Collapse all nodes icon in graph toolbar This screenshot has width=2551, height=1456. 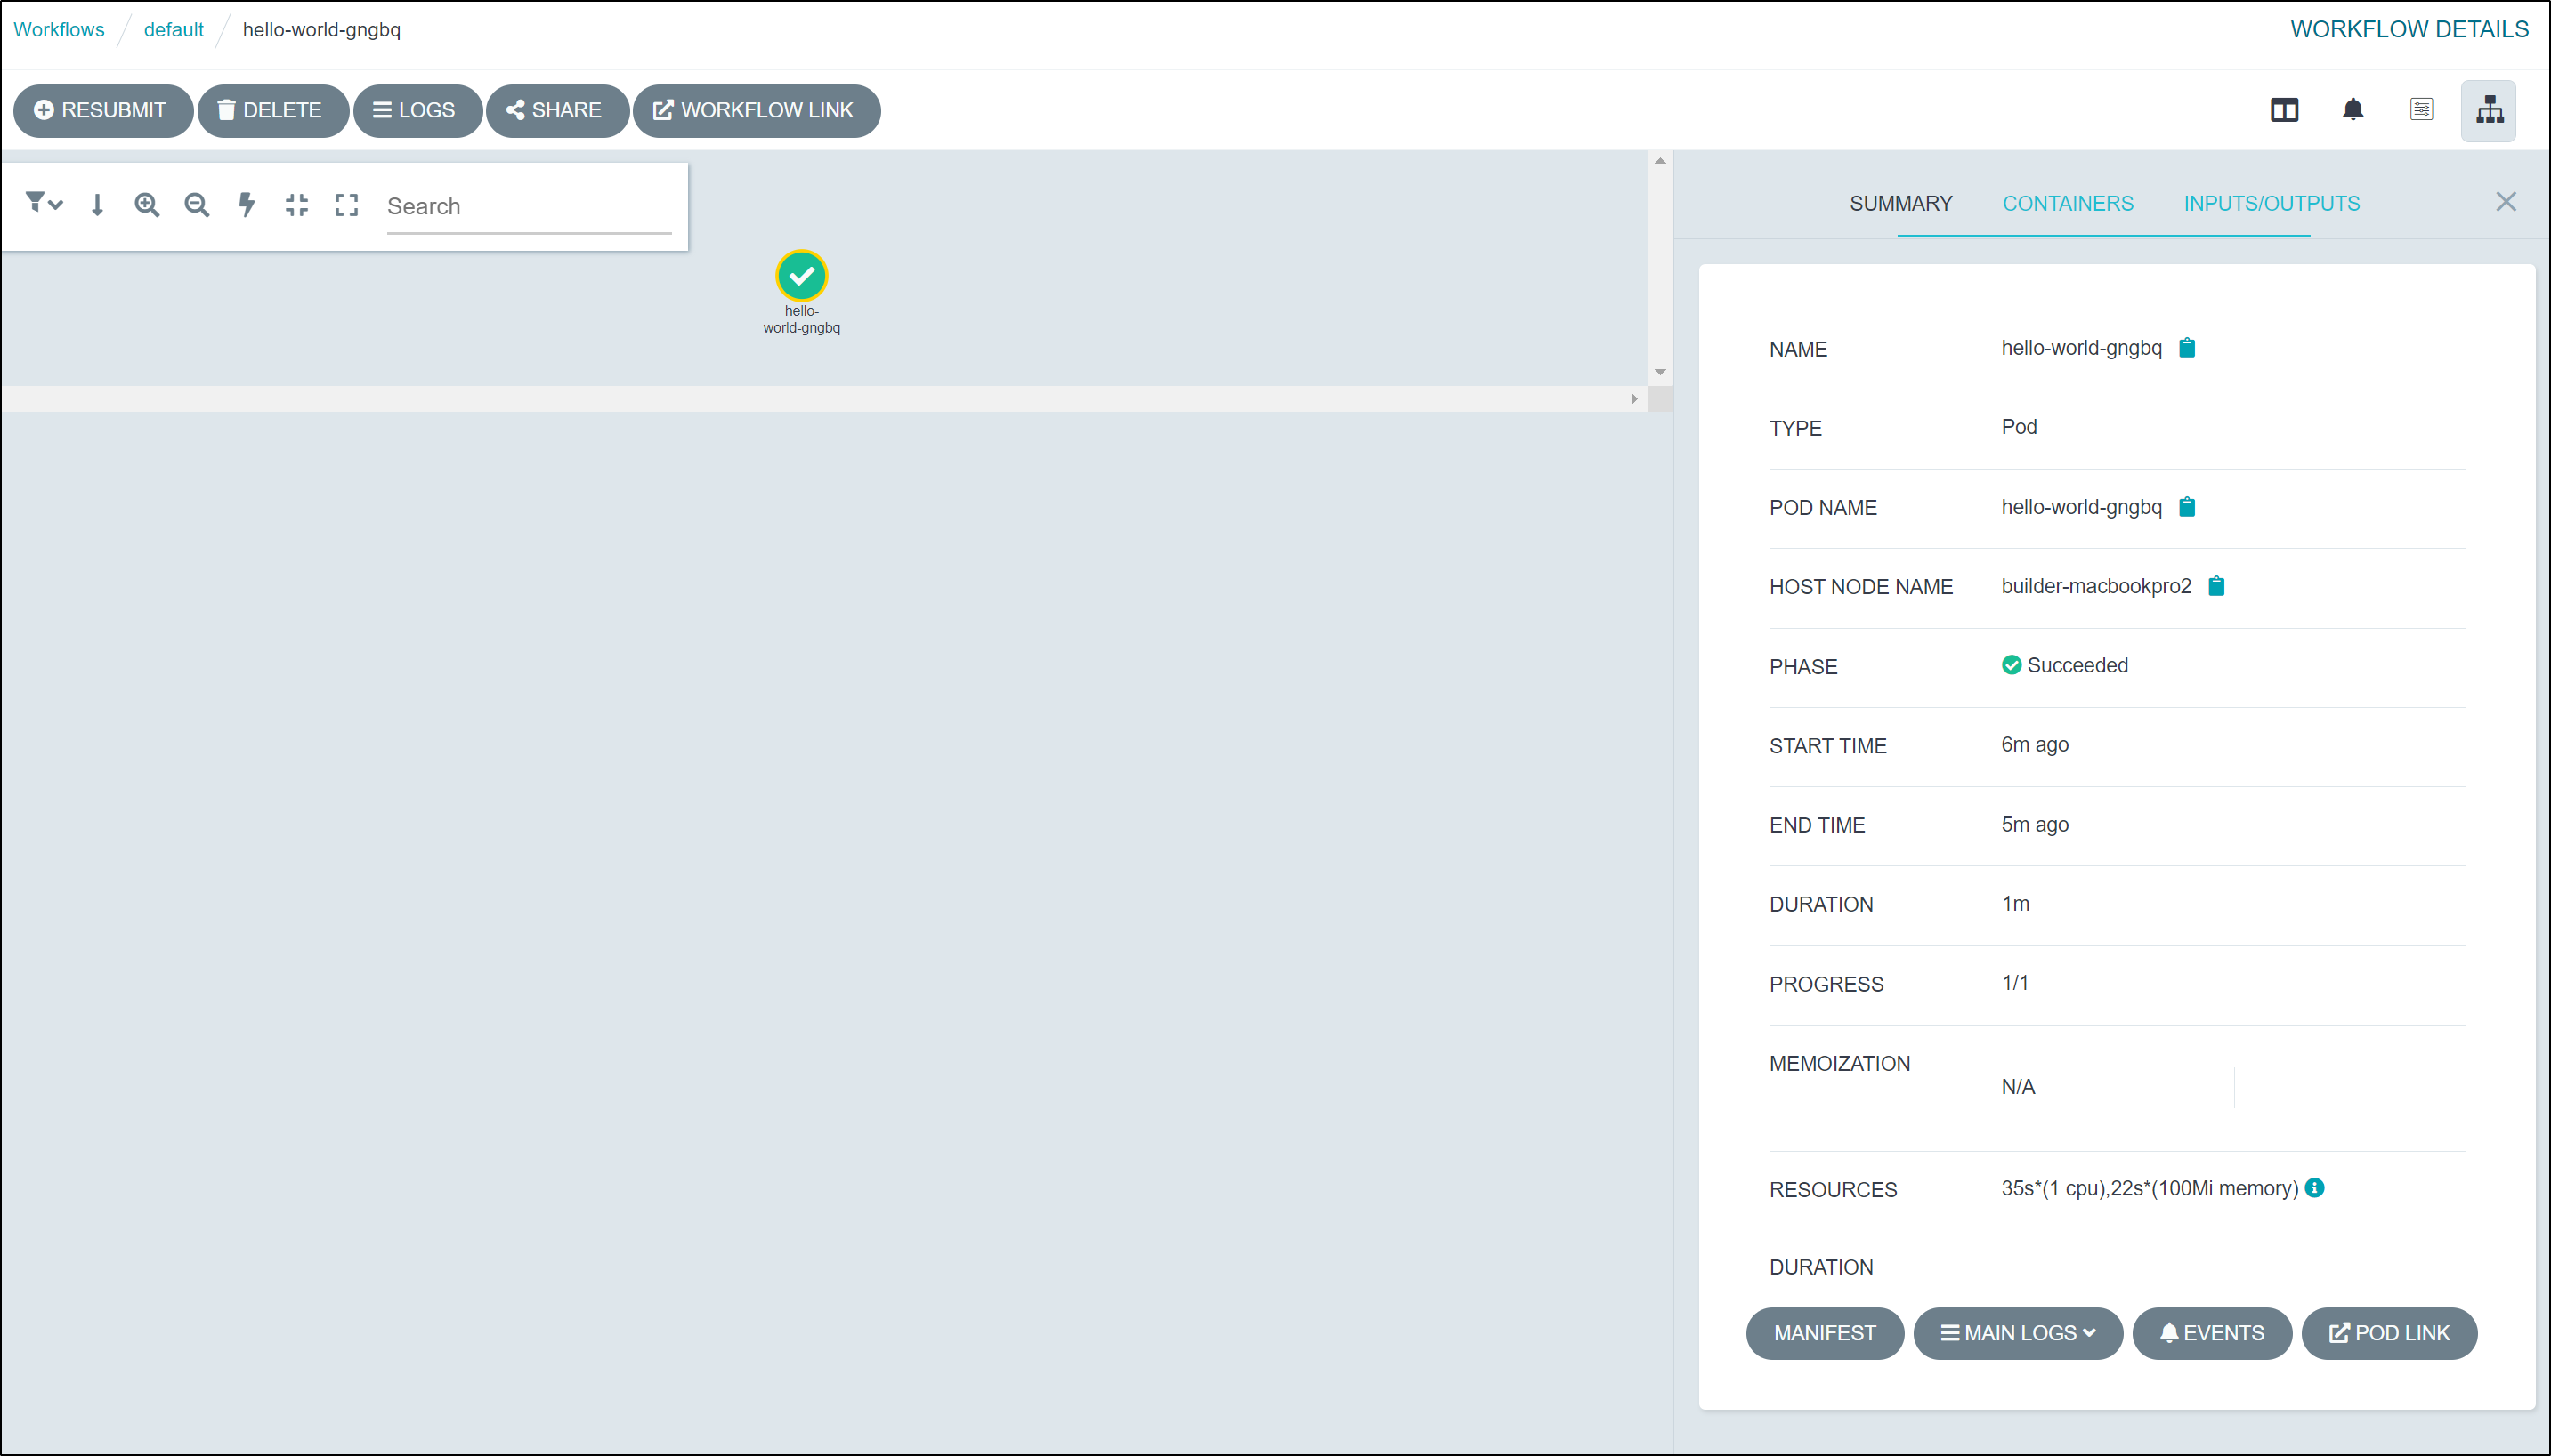point(296,205)
